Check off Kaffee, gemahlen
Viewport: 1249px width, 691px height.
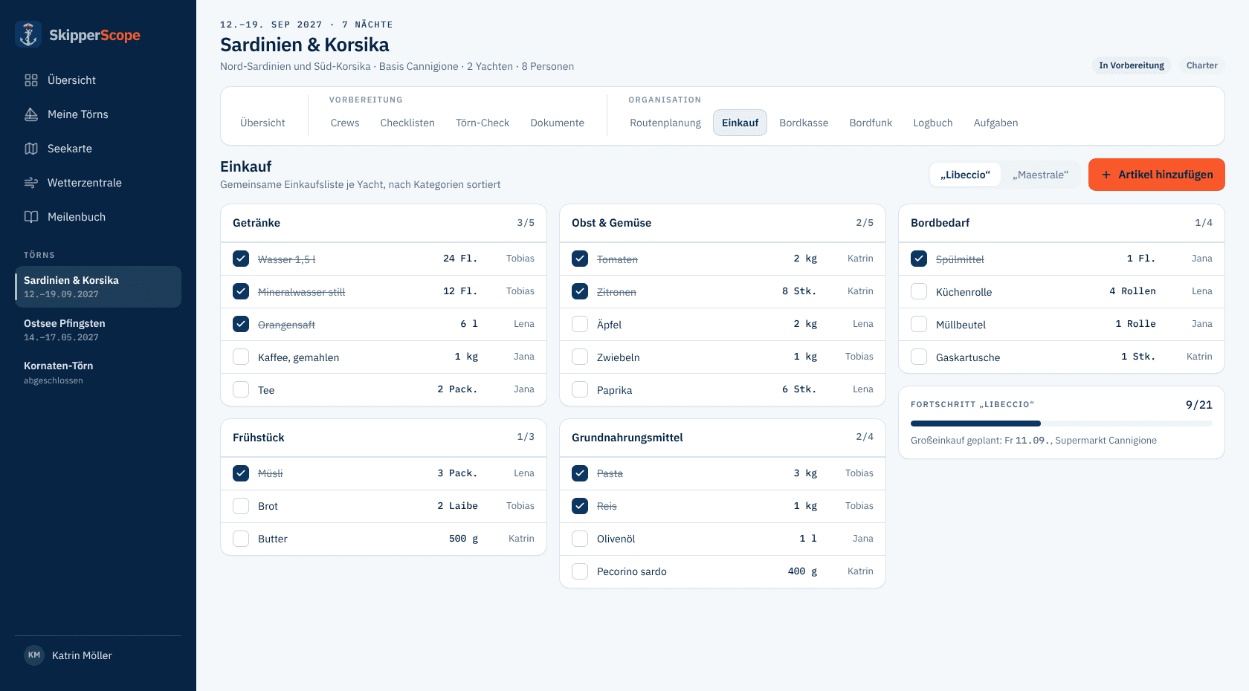[x=241, y=357]
